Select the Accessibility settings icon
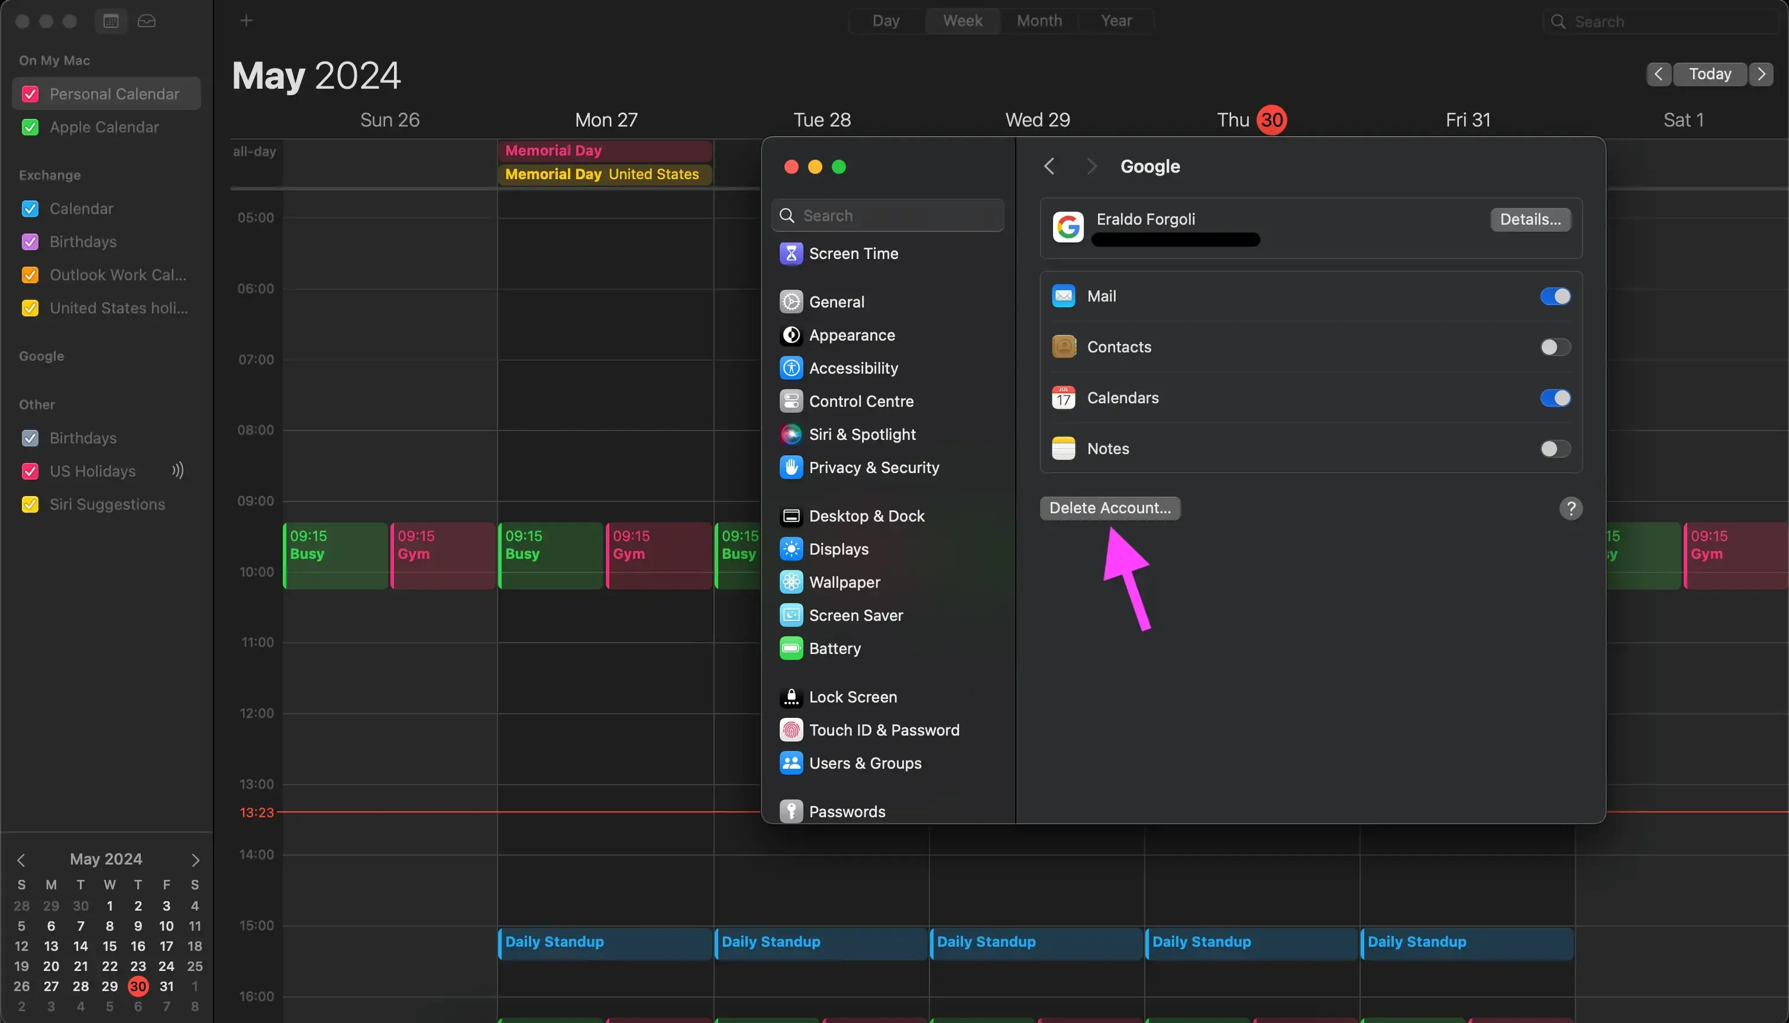The height and width of the screenshot is (1023, 1789). (x=792, y=367)
